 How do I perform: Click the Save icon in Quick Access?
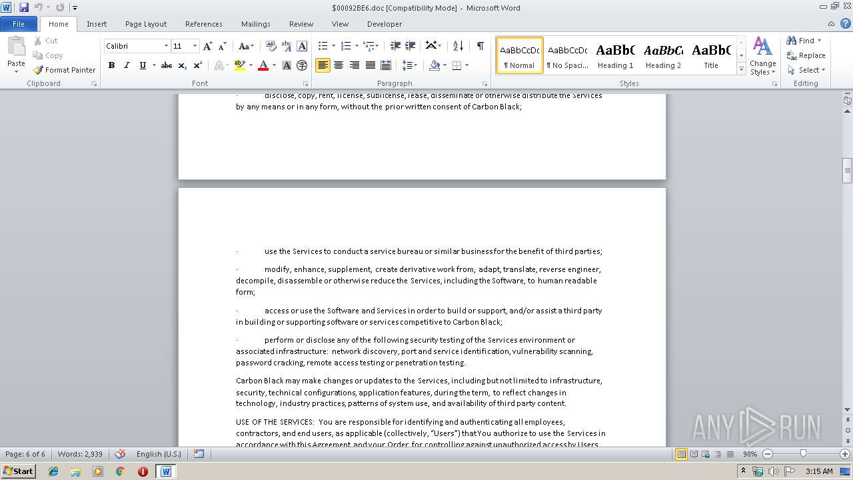click(x=24, y=7)
